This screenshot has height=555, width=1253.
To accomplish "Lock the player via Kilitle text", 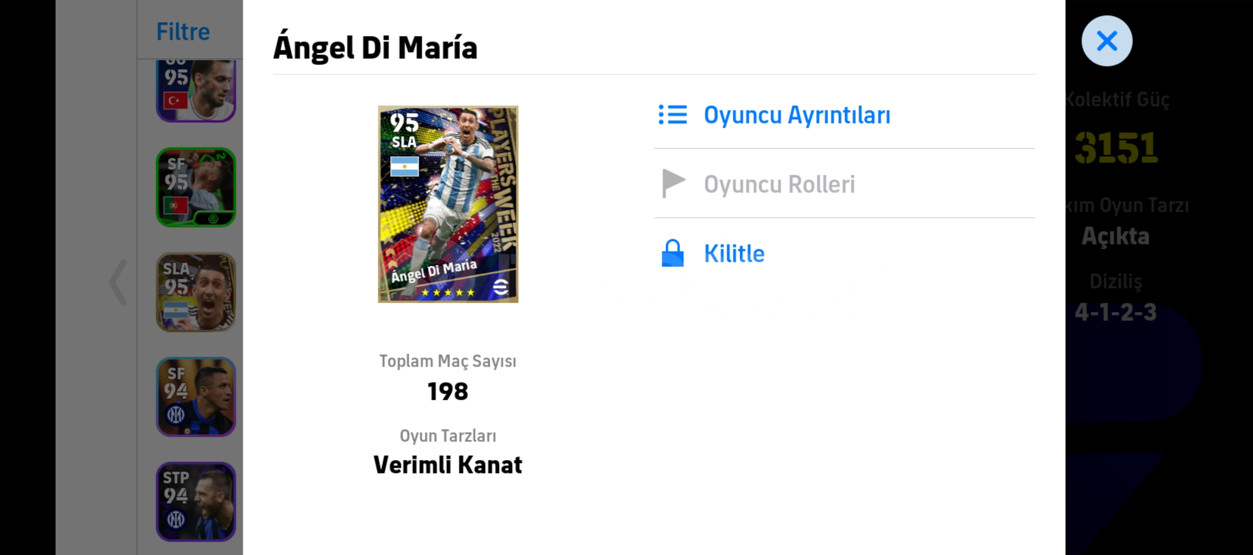I will [734, 253].
